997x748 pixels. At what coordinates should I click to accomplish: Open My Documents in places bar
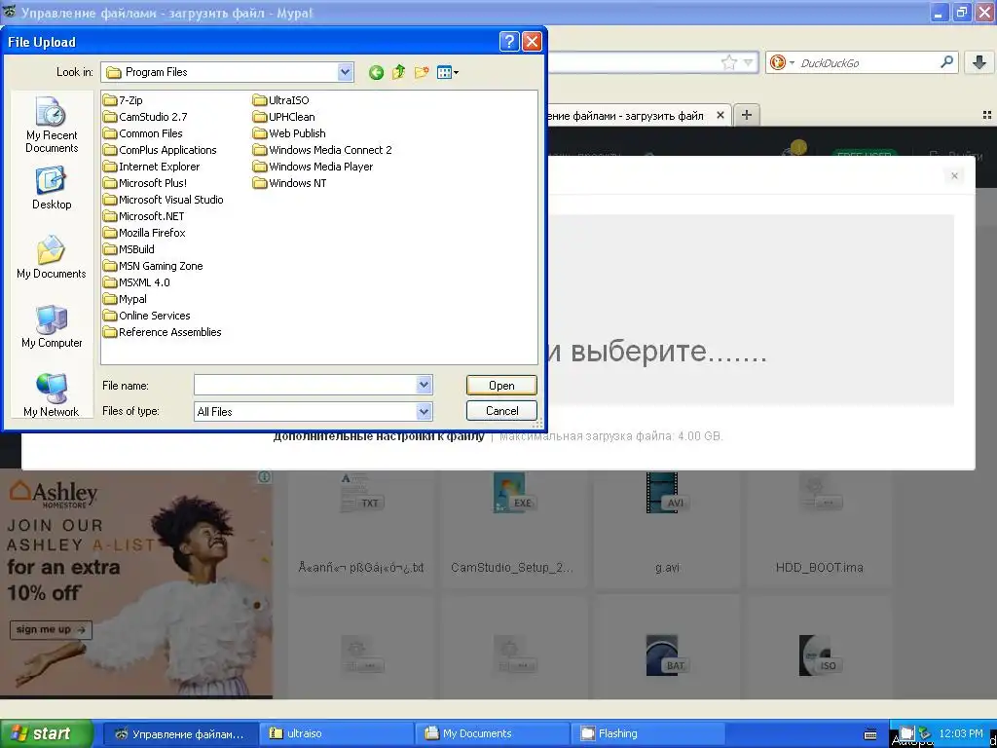52,257
